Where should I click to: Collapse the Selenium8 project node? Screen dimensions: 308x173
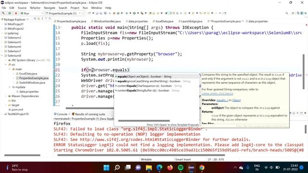click(2, 56)
